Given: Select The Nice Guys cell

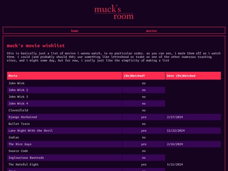Looking at the screenshot, I should coord(65,144).
